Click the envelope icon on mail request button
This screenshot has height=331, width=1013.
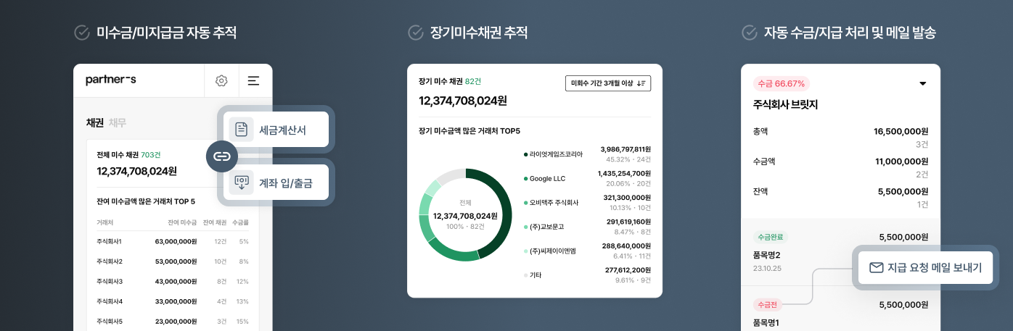876,267
